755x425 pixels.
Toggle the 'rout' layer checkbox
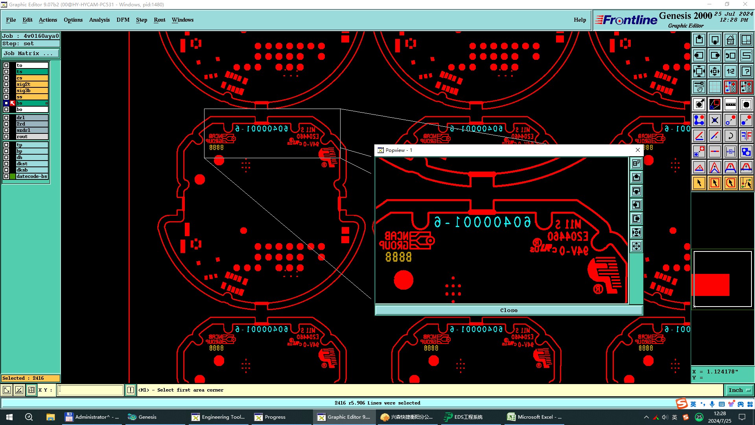click(x=6, y=137)
